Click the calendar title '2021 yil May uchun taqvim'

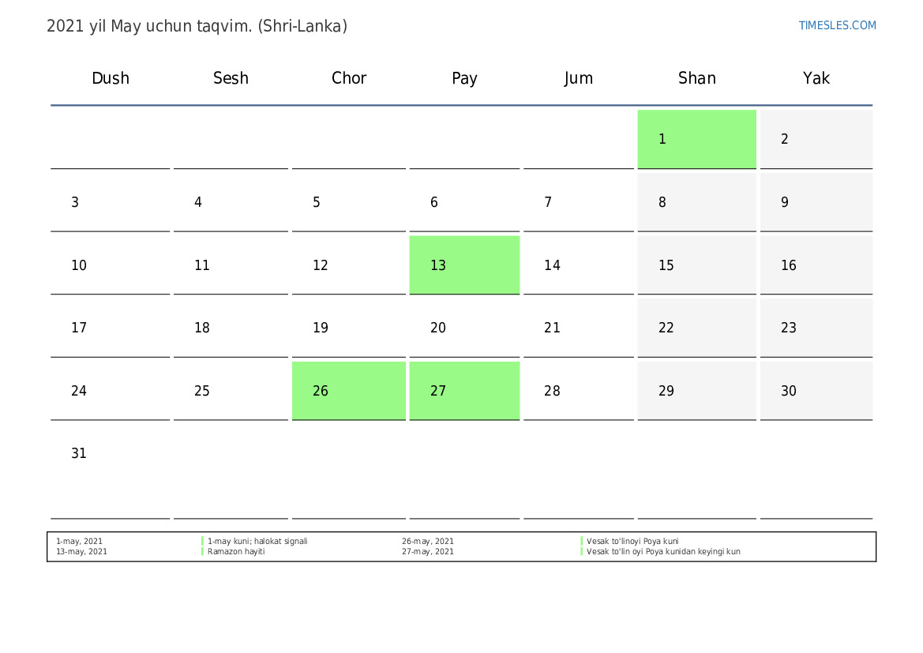(x=149, y=27)
